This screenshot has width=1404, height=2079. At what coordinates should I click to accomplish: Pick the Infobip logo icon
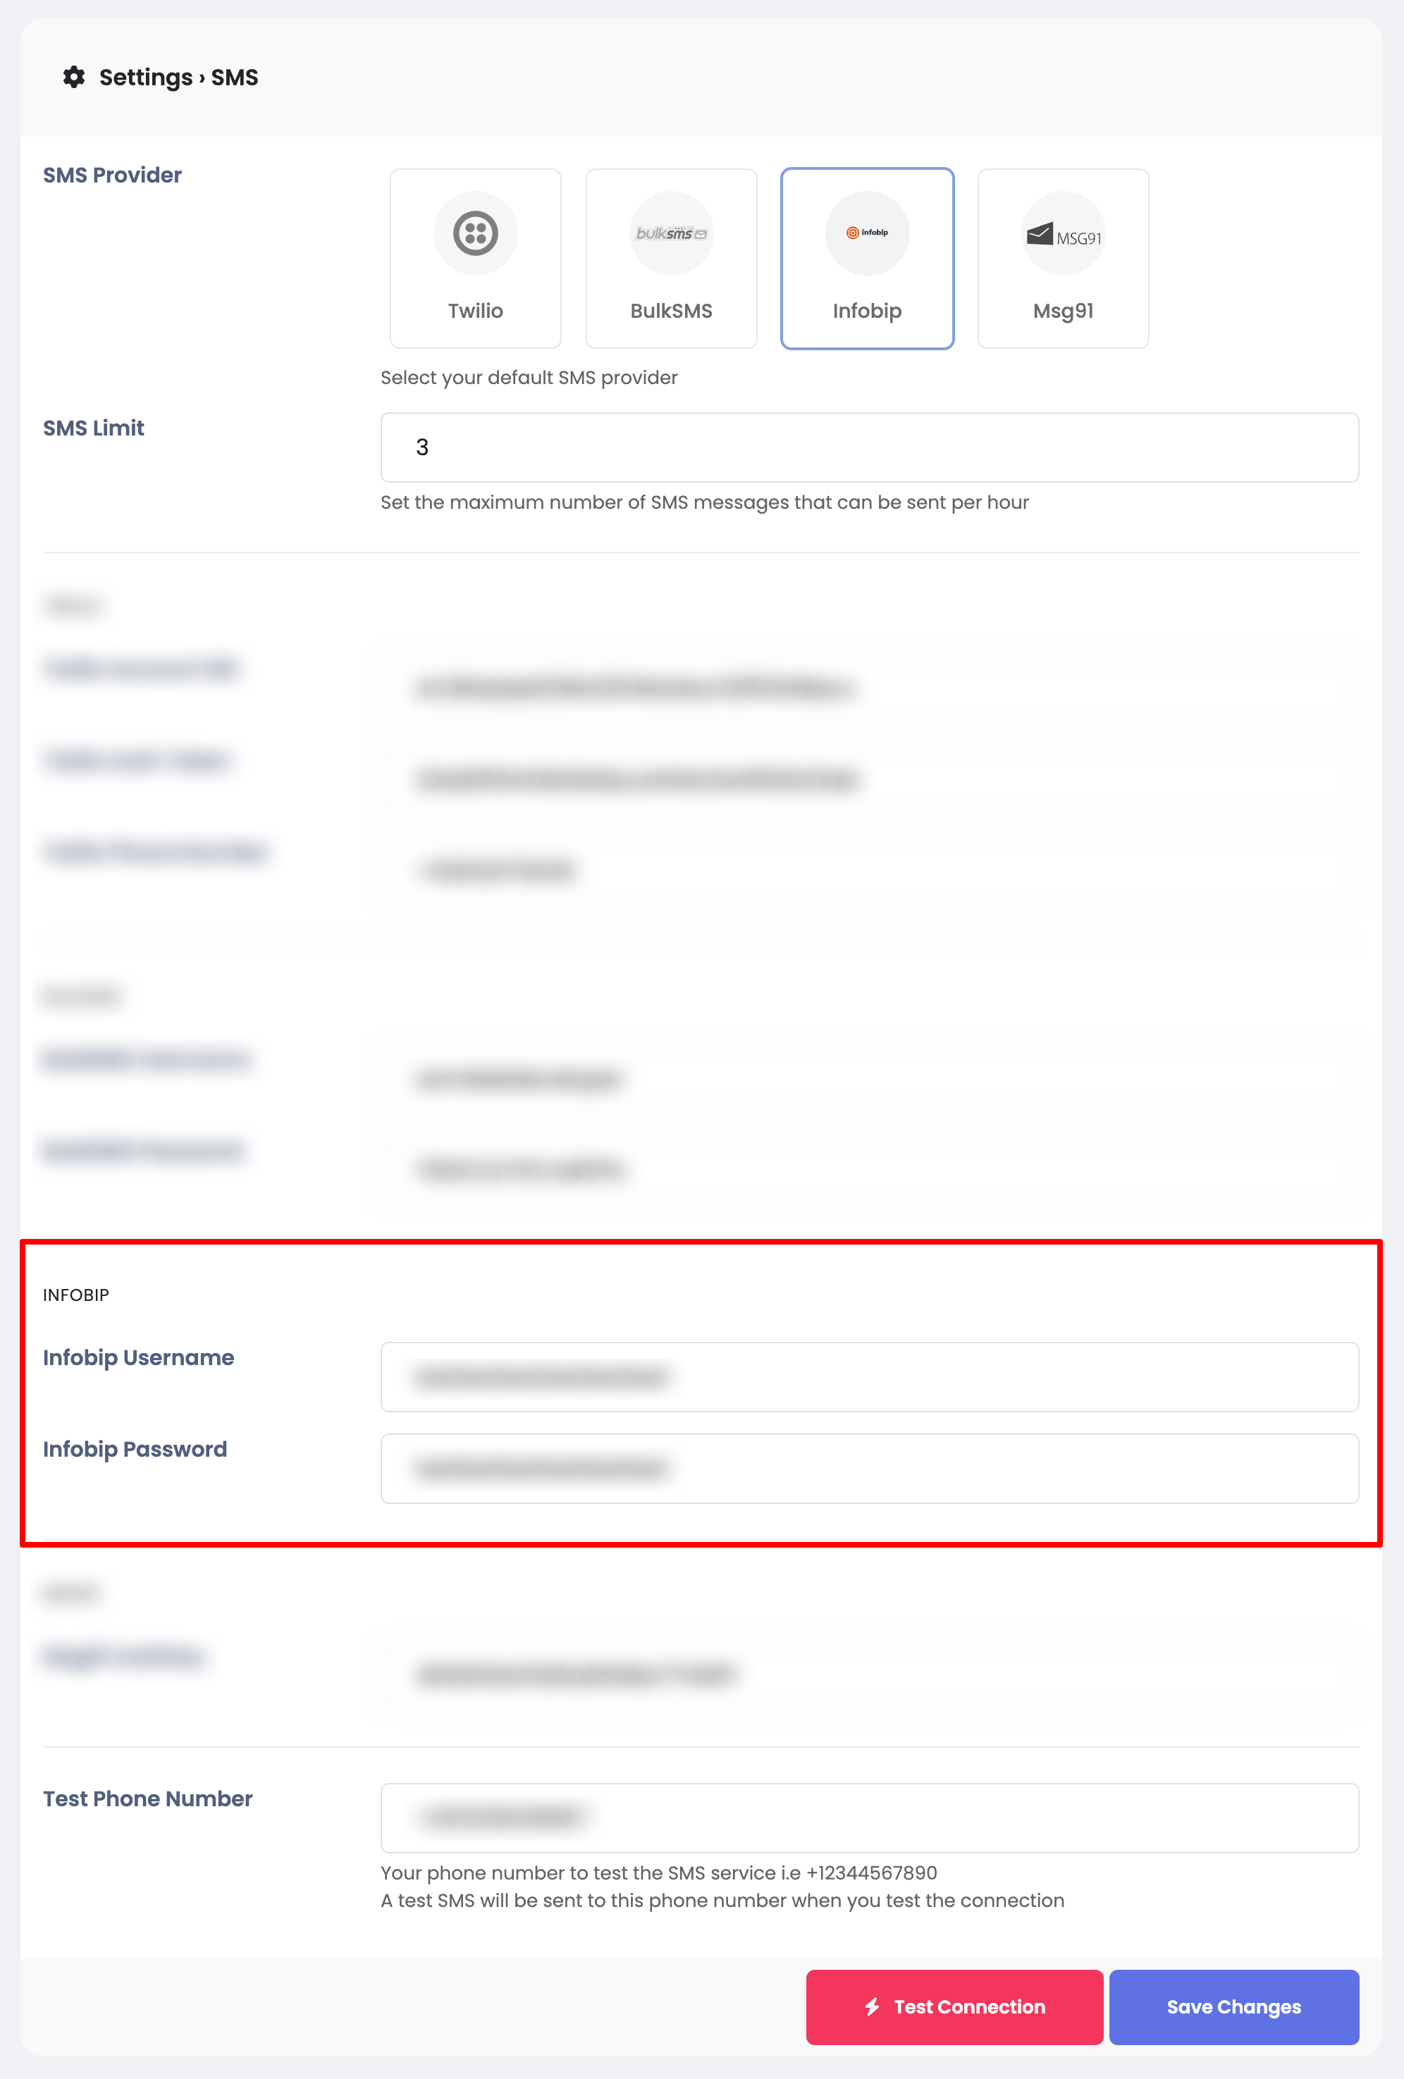867,233
